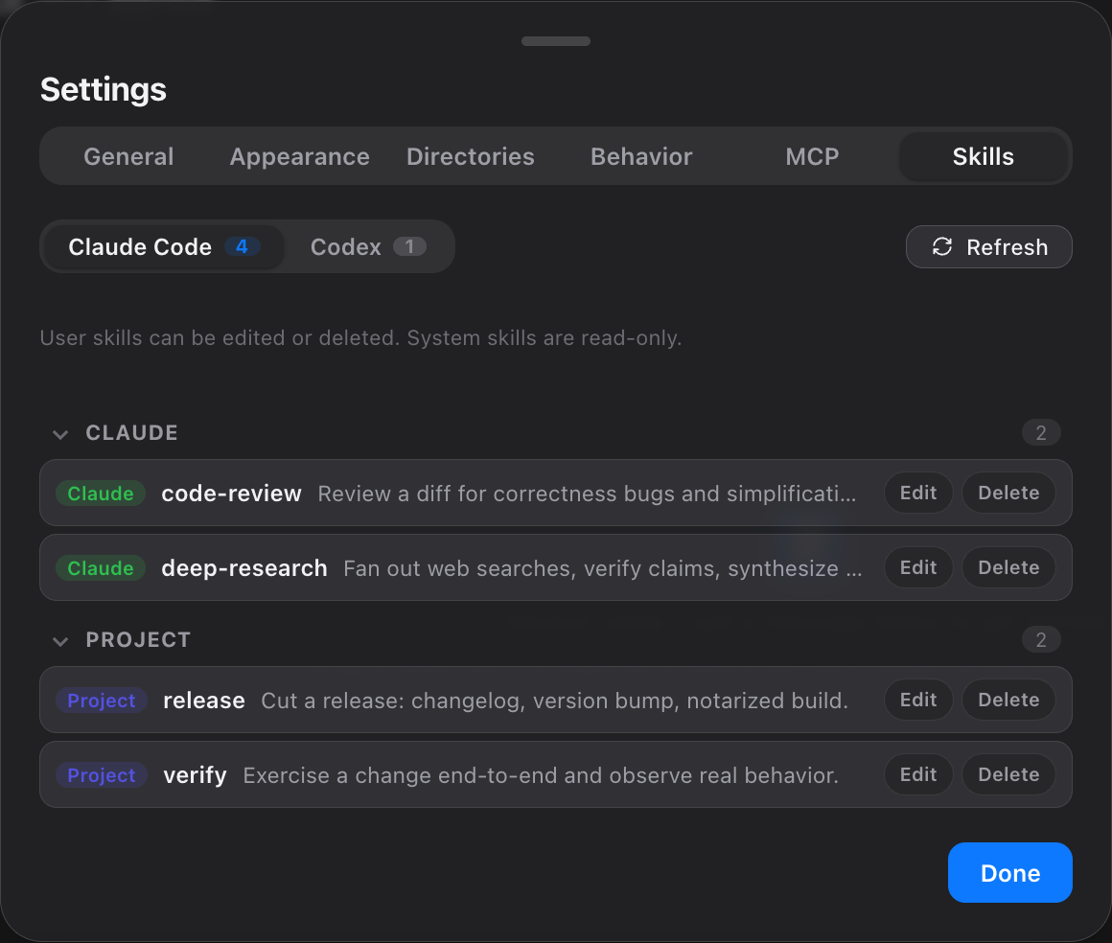Select the Skills tab
The height and width of the screenshot is (943, 1112).
coord(983,157)
